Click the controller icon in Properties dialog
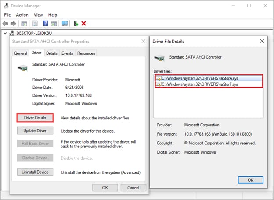274x200 pixels. pos(23,68)
